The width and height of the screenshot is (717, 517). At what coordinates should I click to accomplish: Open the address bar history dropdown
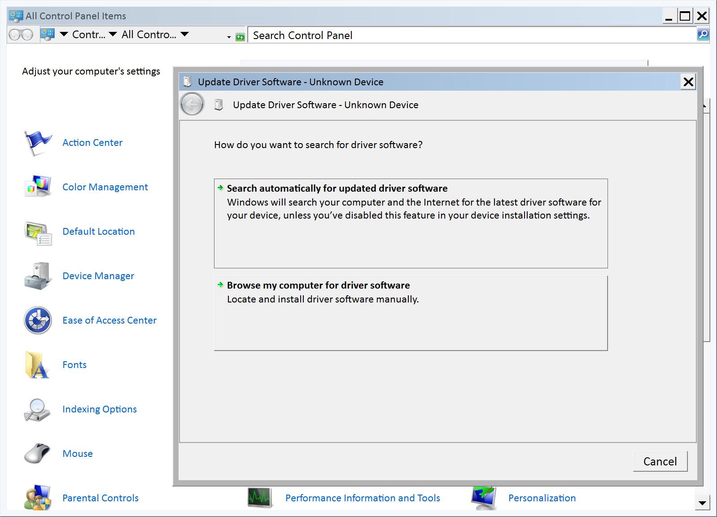coord(229,37)
